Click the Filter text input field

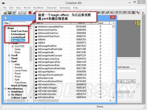(x=18, y=23)
